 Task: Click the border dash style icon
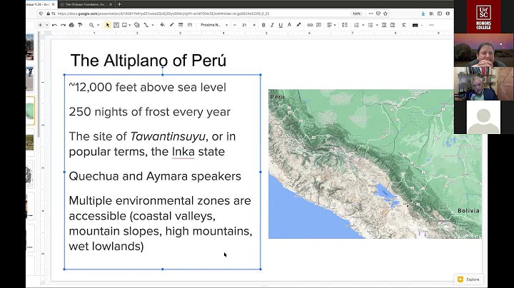click(x=189, y=25)
